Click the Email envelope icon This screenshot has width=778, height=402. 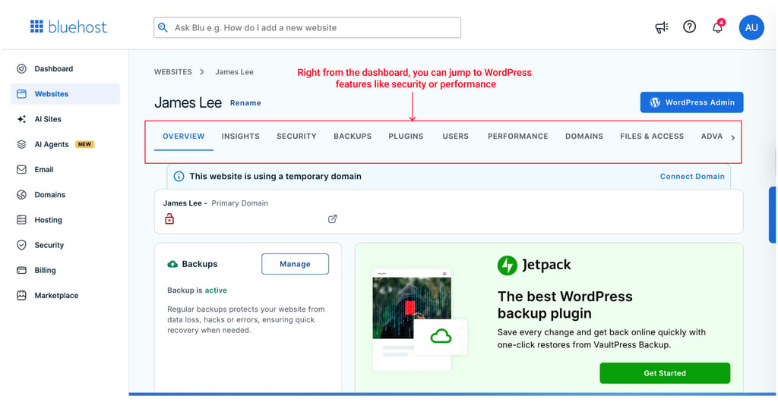[x=21, y=170]
